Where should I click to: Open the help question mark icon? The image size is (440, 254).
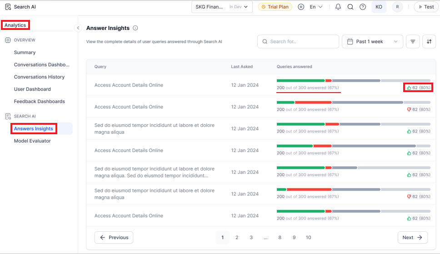(363, 7)
